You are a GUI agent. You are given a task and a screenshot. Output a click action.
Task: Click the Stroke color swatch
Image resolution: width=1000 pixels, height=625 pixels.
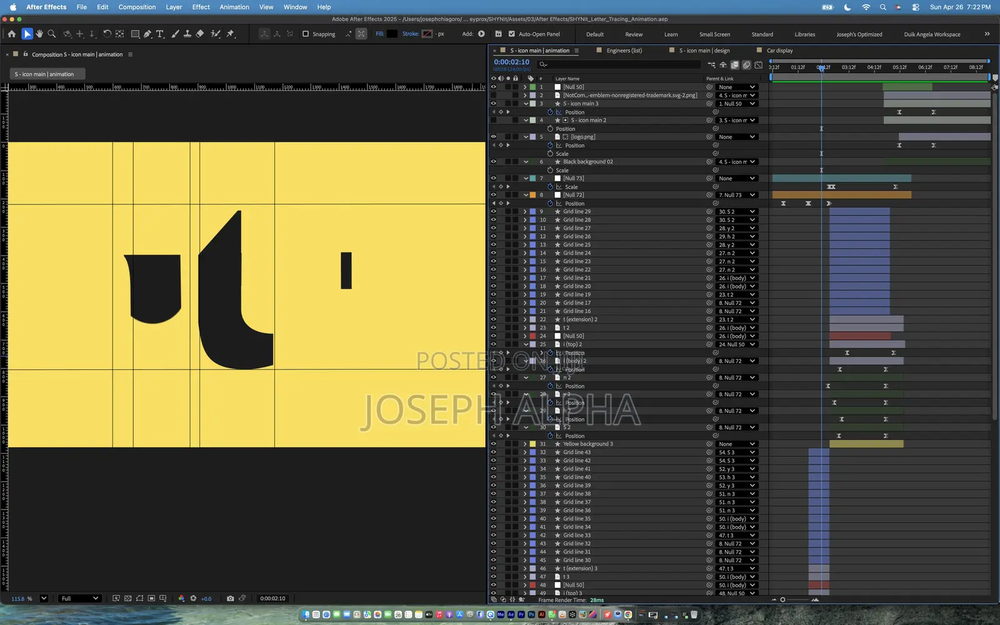pos(427,34)
